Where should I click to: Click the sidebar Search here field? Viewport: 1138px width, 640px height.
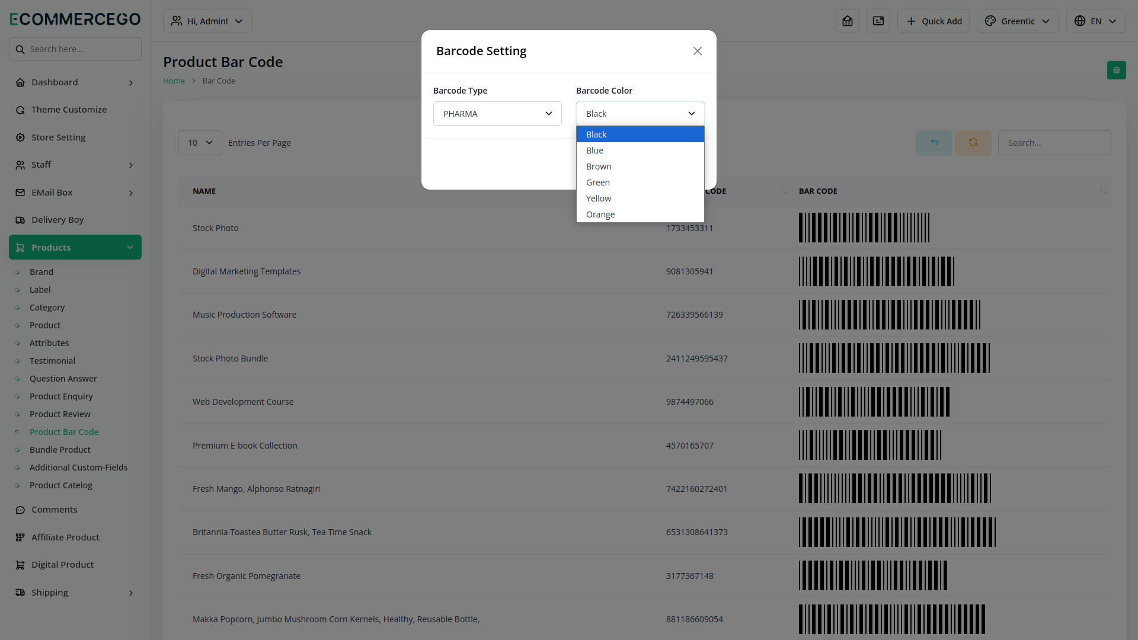[75, 49]
